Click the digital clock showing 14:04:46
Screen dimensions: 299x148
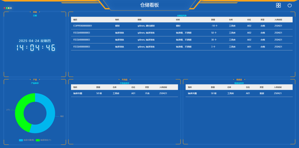[36, 48]
